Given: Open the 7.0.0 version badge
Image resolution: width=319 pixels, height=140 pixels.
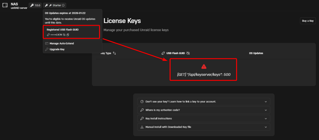Looking at the screenshot, I should coord(35,5).
